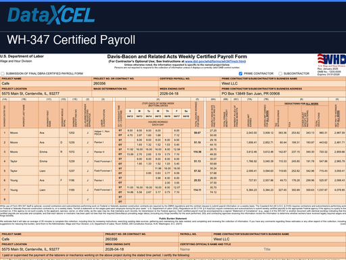Click journeyman J cell in empty entry 8
346x260 pixels.
coord(88,199)
